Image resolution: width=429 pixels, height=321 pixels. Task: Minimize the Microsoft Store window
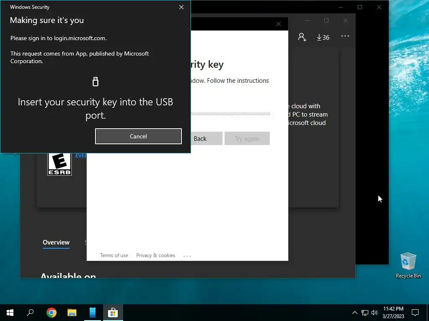click(307, 20)
